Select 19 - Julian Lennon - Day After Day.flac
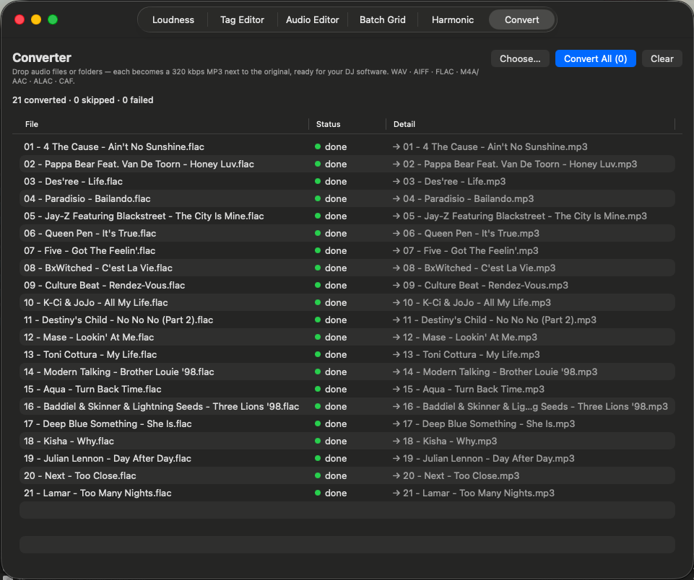The height and width of the screenshot is (580, 694). [107, 458]
